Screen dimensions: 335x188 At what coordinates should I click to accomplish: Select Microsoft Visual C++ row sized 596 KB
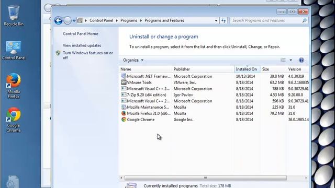tap(214, 101)
